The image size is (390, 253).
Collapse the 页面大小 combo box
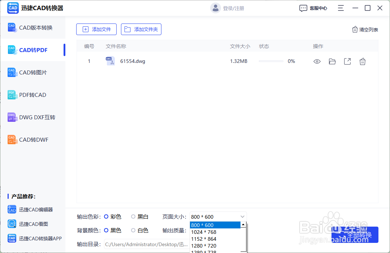click(218, 216)
